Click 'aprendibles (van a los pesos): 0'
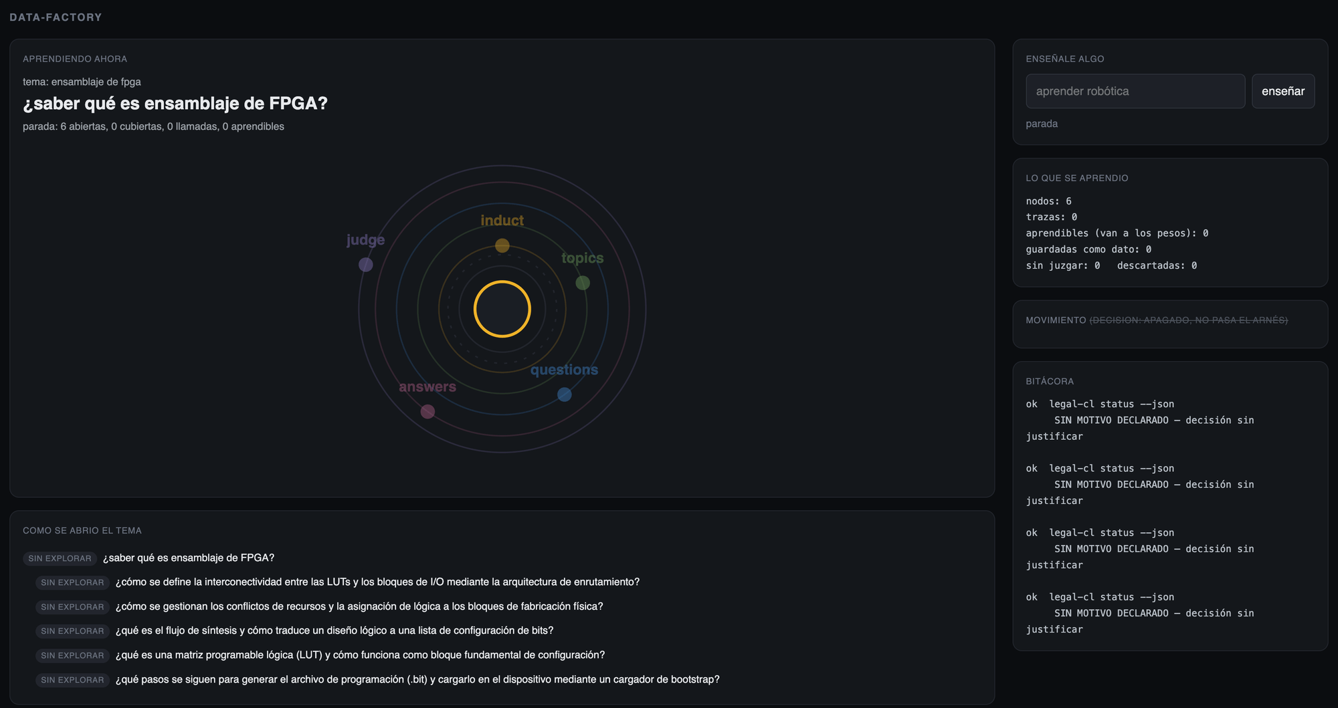The width and height of the screenshot is (1338, 708). pos(1117,233)
